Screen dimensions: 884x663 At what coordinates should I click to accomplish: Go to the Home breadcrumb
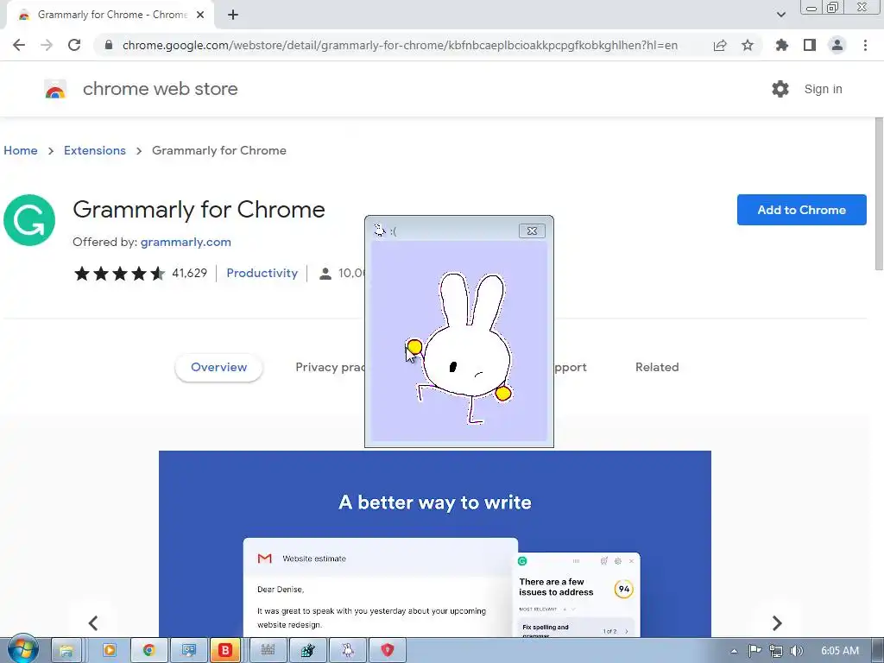[21, 150]
